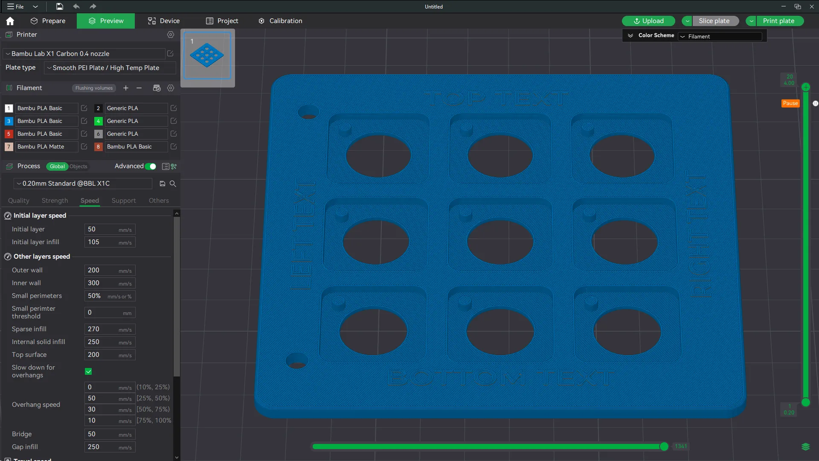Viewport: 819px width, 461px height.
Task: Edit filament 8 Bambu PLA Basic preset
Action: 174,147
